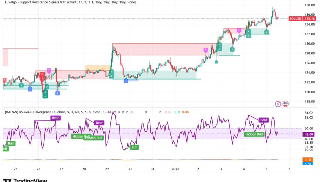Click red R marker at far-left chart edge
The image size is (320, 182).
4,80
